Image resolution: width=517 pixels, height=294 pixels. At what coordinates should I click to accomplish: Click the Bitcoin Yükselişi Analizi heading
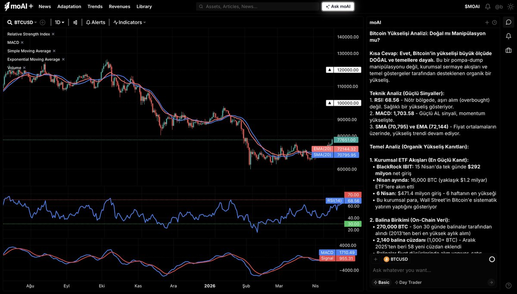point(427,37)
